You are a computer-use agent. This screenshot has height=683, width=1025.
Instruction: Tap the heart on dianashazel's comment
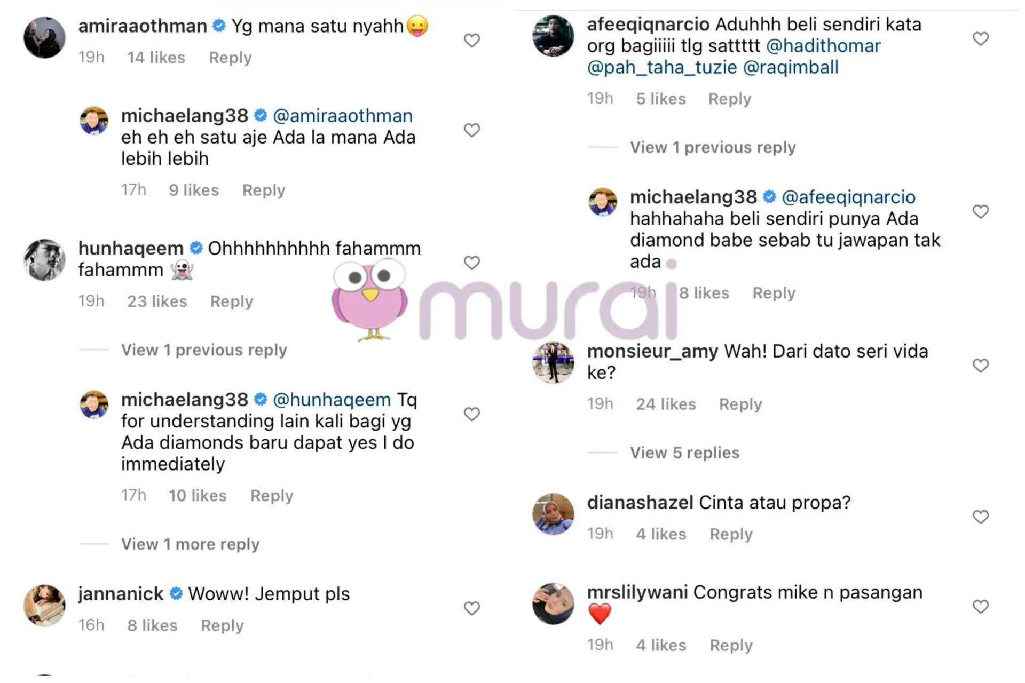click(981, 517)
